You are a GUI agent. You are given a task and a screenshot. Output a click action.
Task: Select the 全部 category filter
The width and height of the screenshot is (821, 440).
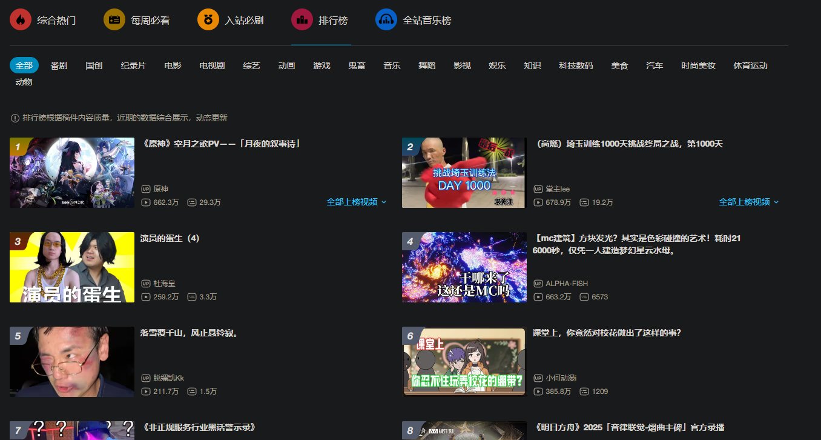pos(24,65)
